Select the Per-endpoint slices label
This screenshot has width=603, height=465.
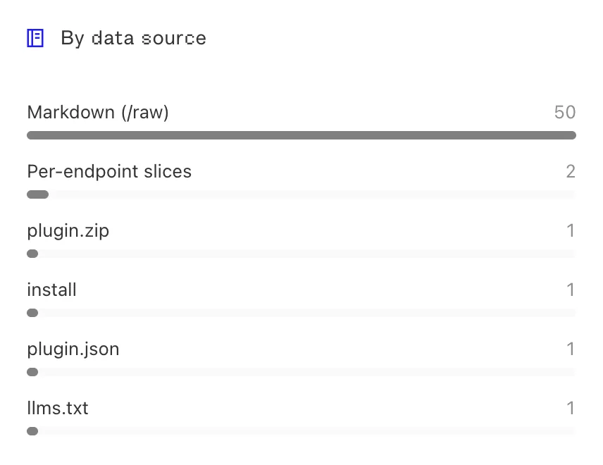coord(109,171)
